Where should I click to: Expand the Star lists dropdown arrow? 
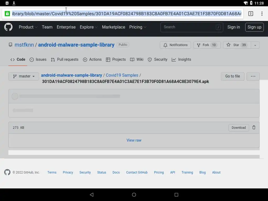tap(255, 45)
